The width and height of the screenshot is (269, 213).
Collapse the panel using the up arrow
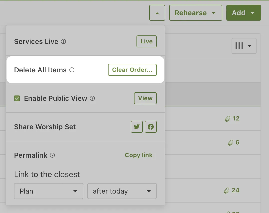[157, 13]
